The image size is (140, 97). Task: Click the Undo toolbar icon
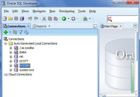point(30,19)
